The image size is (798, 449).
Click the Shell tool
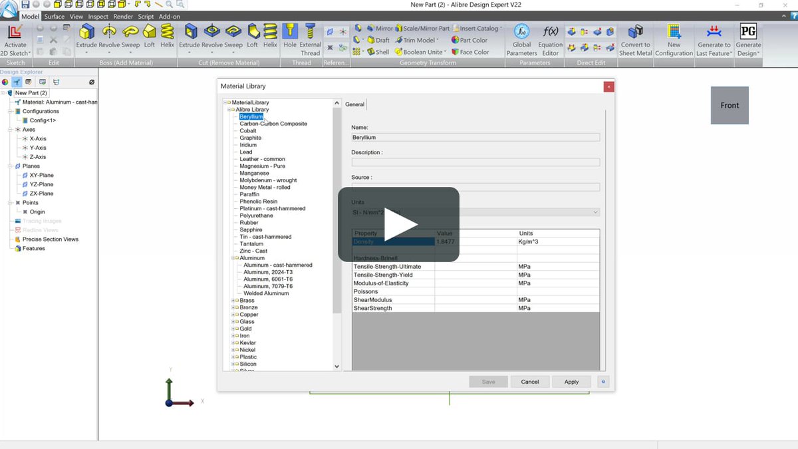[378, 52]
